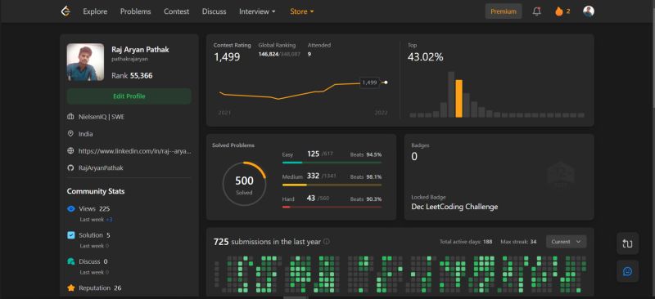Click the Solution checkbox icon
This screenshot has width=655, height=299.
[71, 235]
